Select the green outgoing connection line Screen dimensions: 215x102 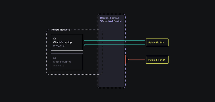[115, 40]
